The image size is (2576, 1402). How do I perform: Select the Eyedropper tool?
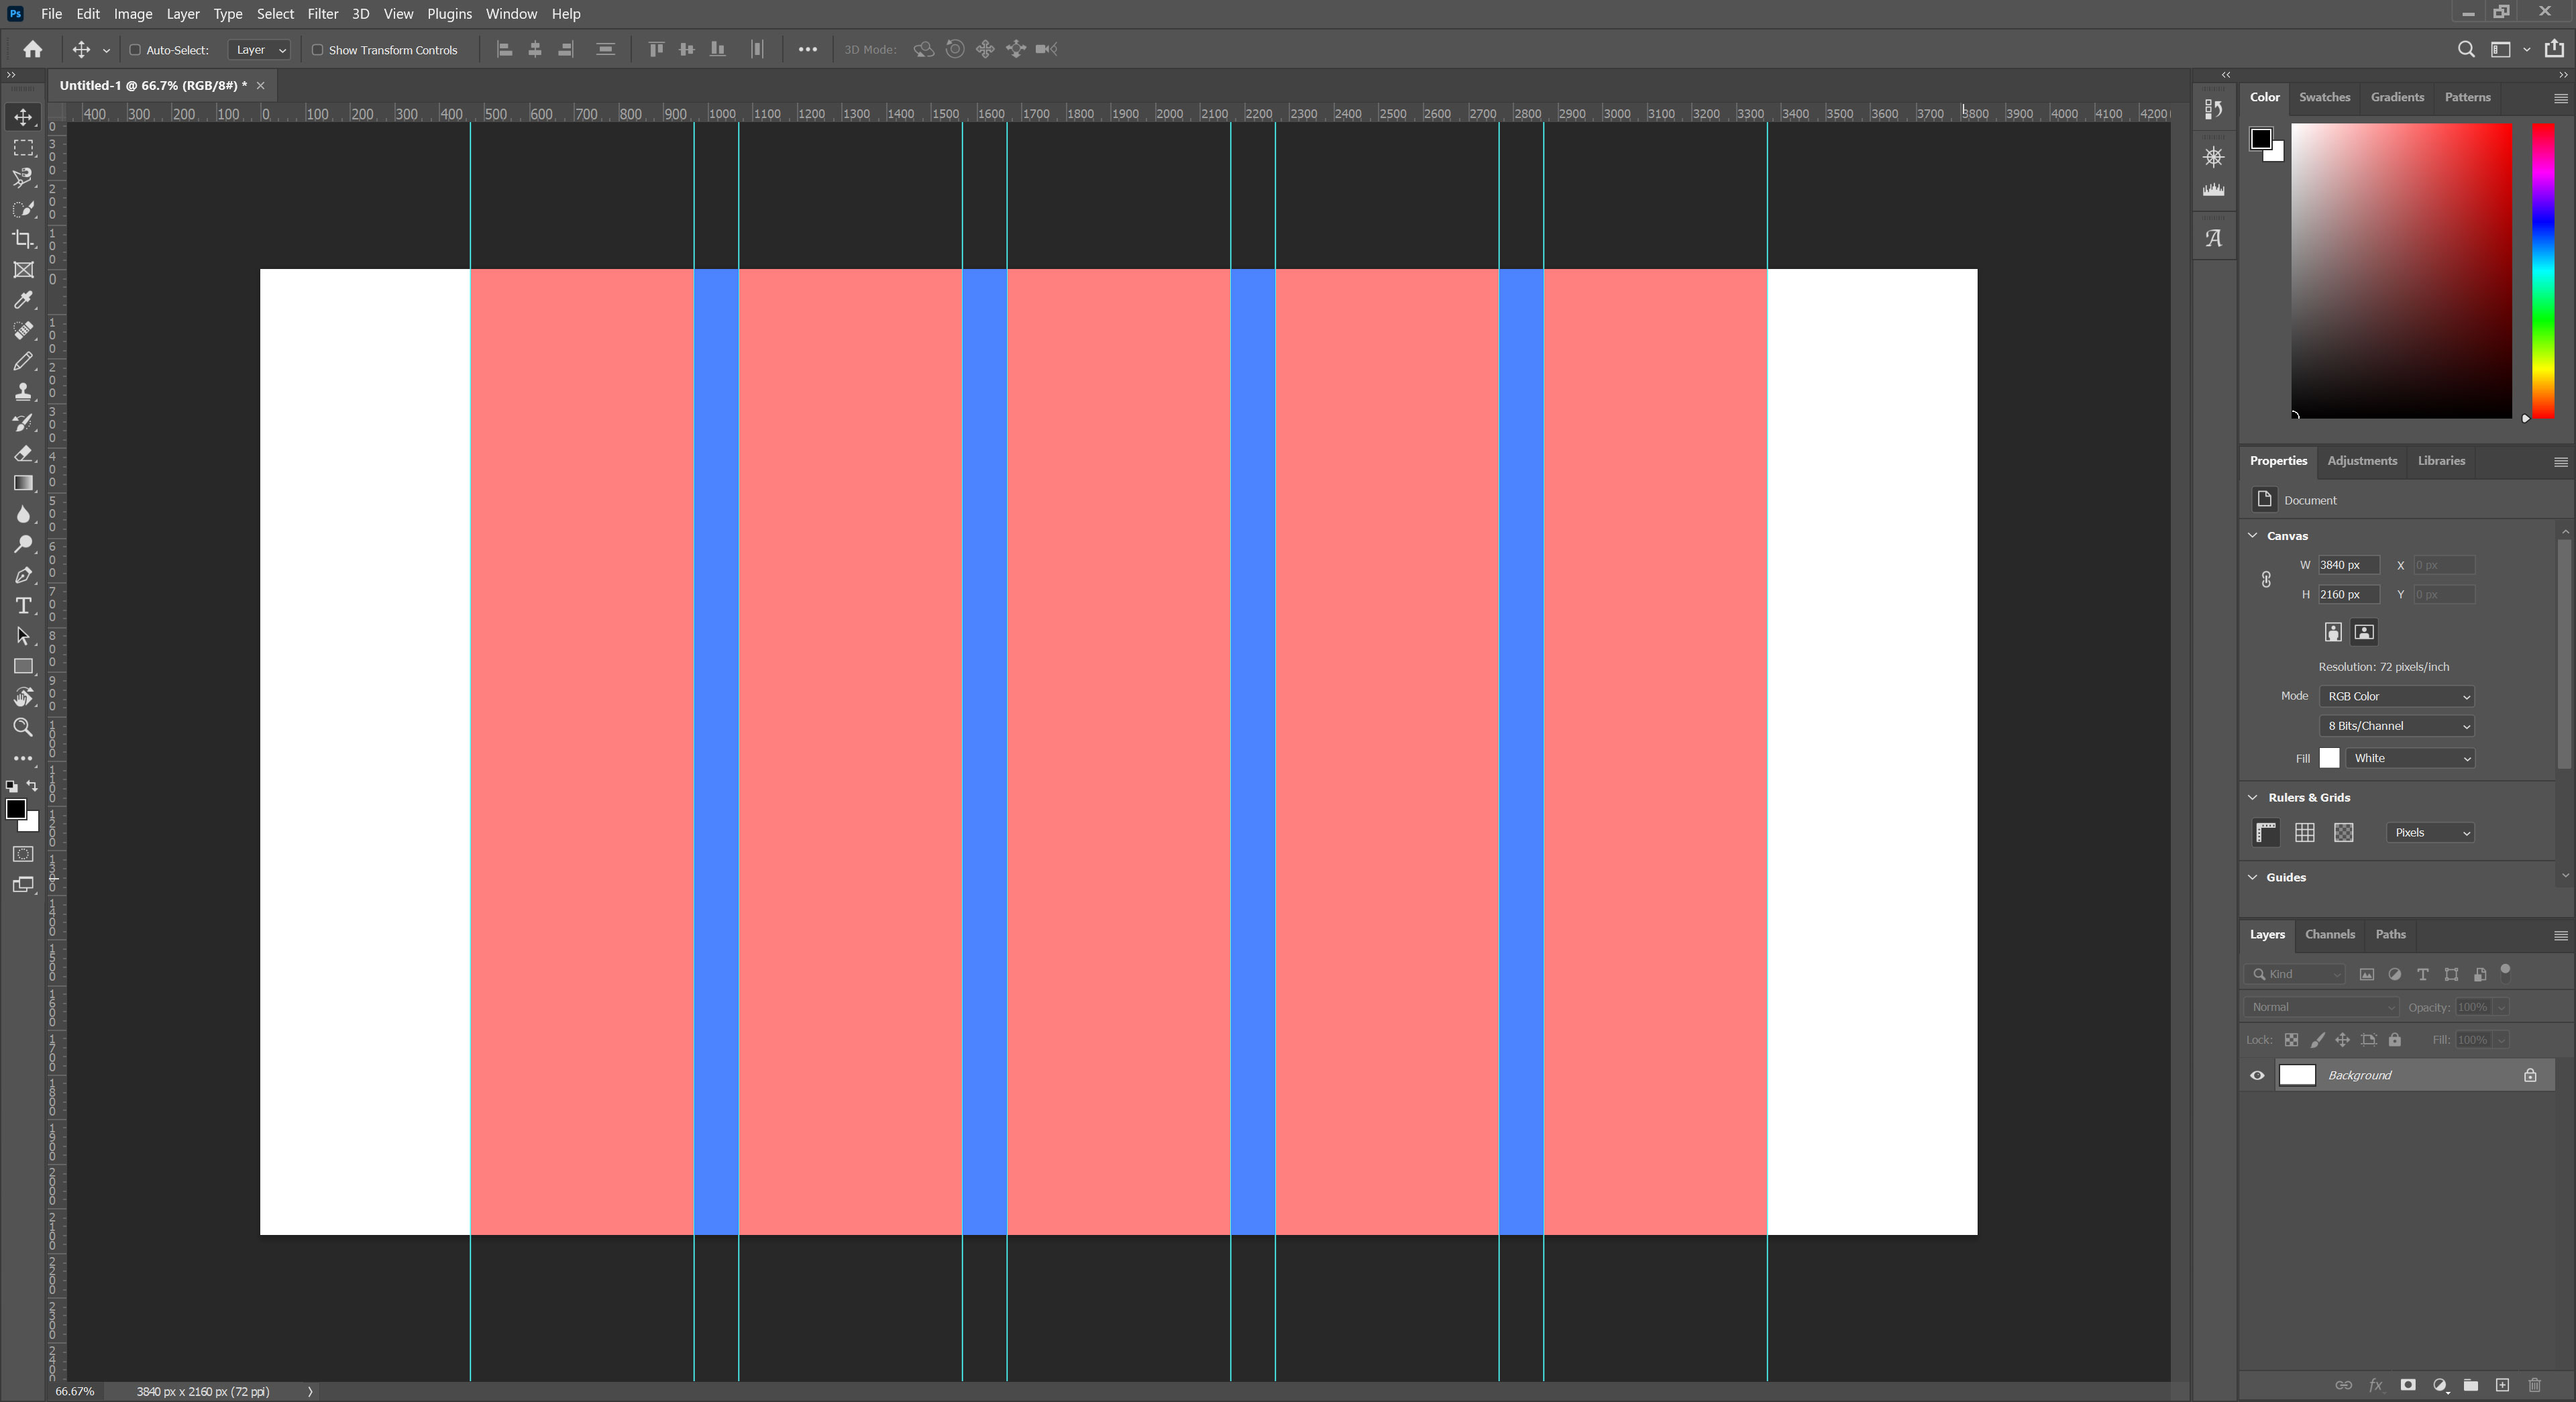(x=23, y=300)
